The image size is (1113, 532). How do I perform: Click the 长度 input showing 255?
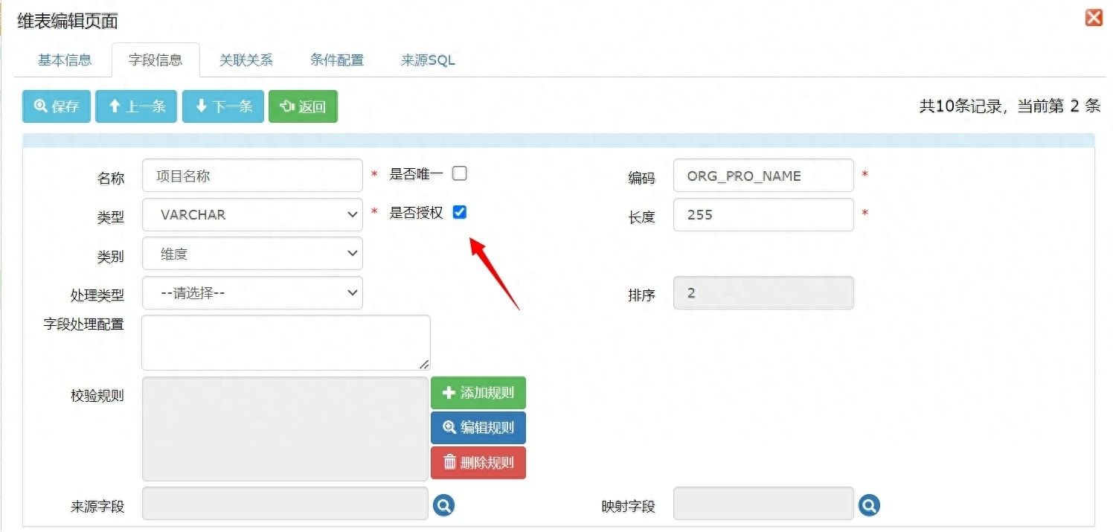point(763,214)
